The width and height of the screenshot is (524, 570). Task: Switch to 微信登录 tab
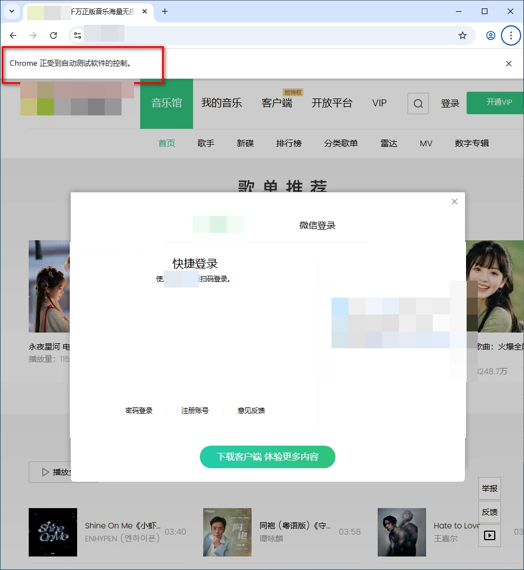click(317, 226)
